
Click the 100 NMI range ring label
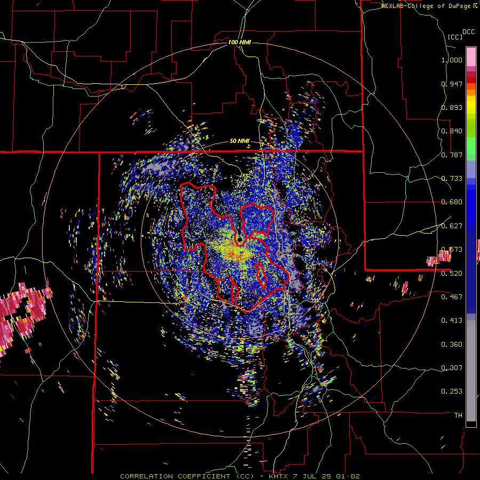coord(239,42)
